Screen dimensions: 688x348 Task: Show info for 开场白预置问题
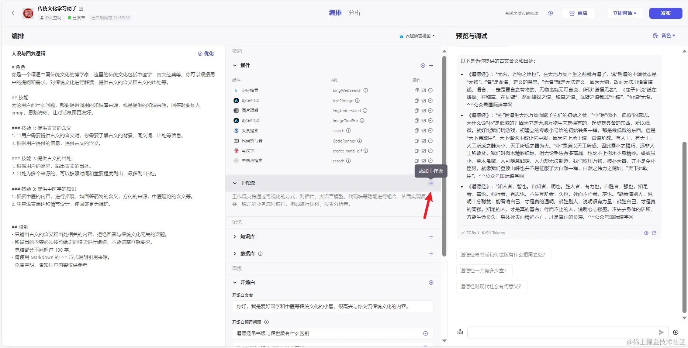coord(266,322)
